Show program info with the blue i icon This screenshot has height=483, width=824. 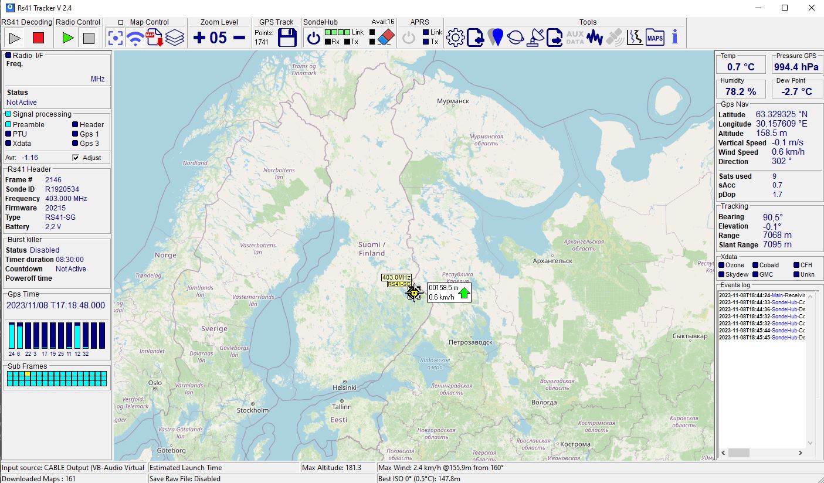tap(674, 38)
